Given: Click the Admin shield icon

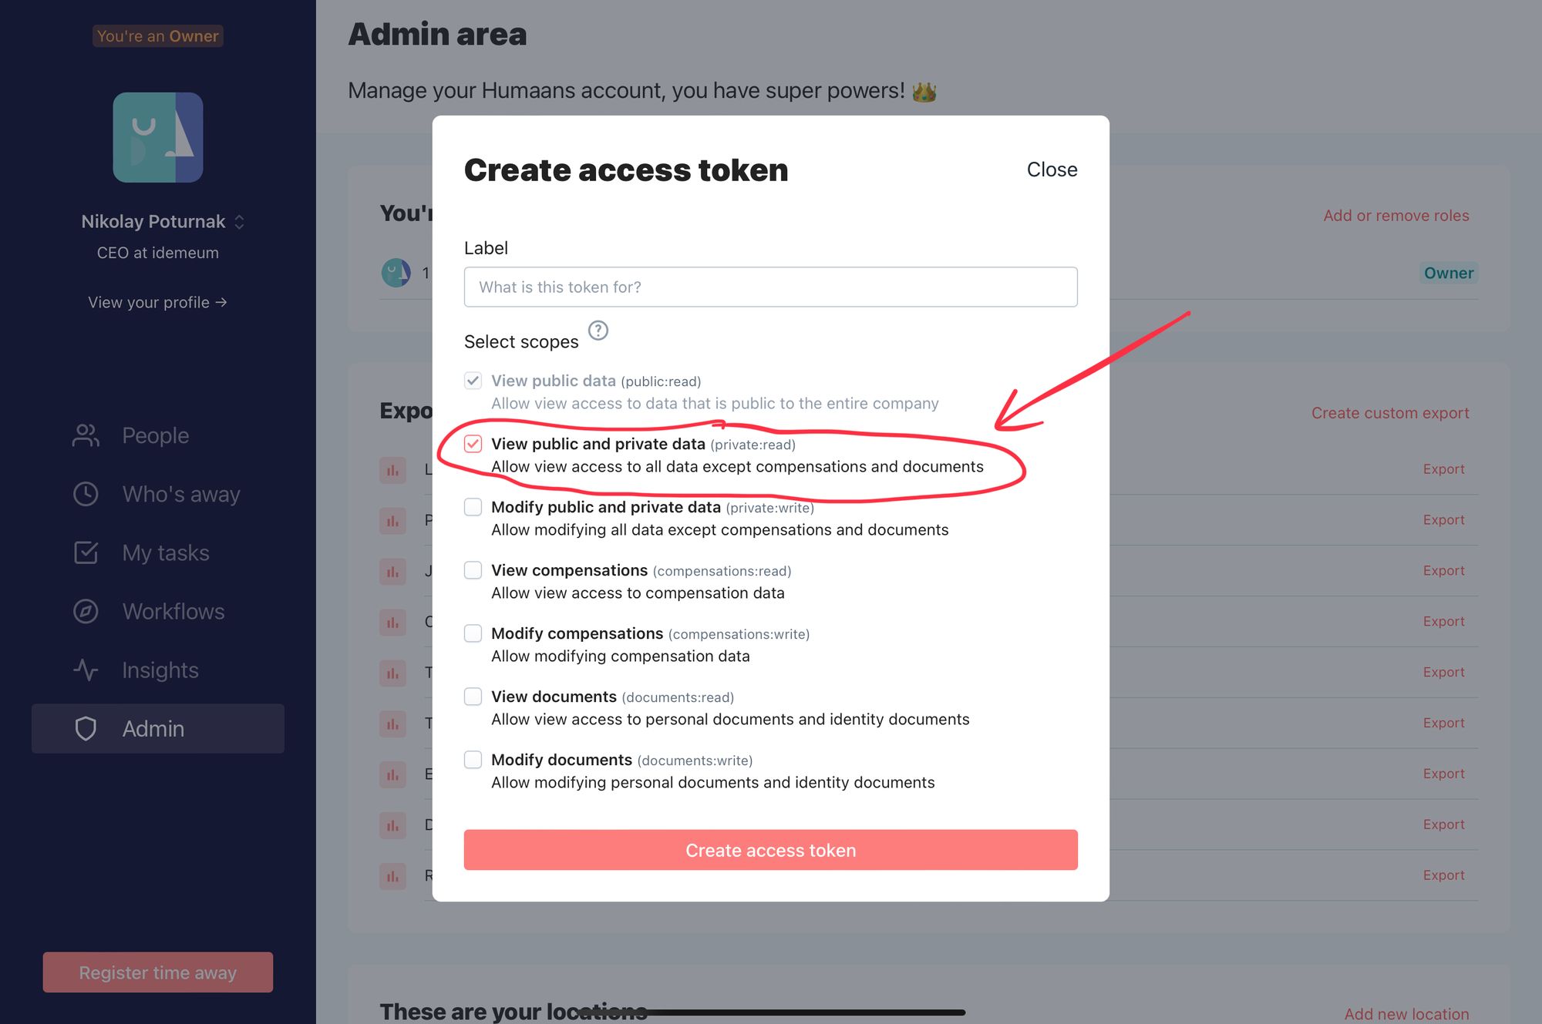Looking at the screenshot, I should click(x=86, y=728).
